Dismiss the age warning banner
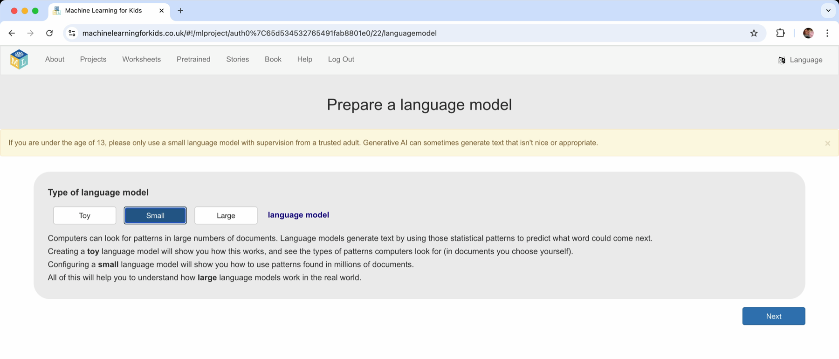Viewport: 839px width, 359px height. (827, 144)
